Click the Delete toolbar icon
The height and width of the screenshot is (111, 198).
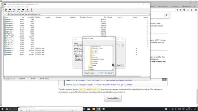27,10
